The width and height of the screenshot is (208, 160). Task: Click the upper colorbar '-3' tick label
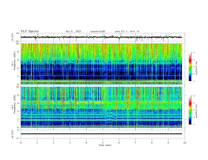(x=194, y=53)
